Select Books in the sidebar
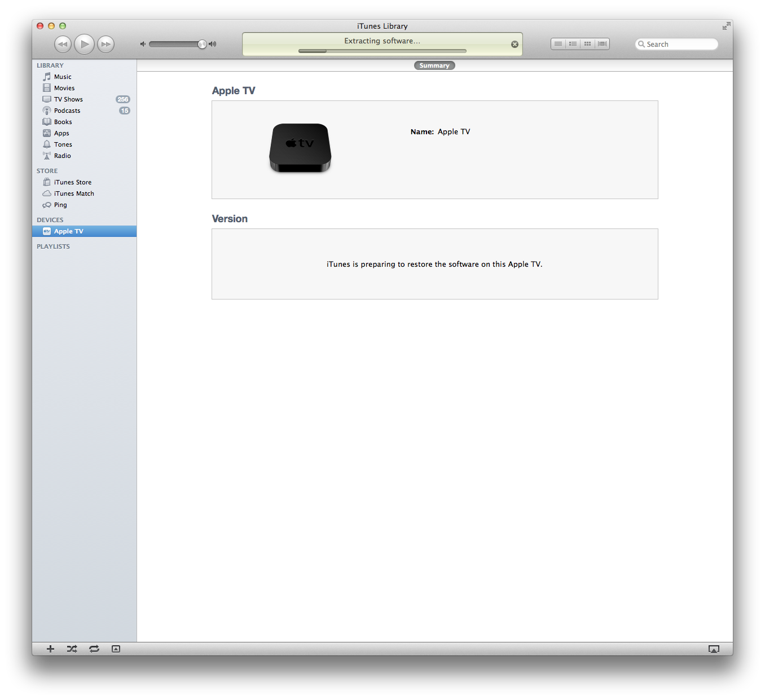 (x=84, y=122)
